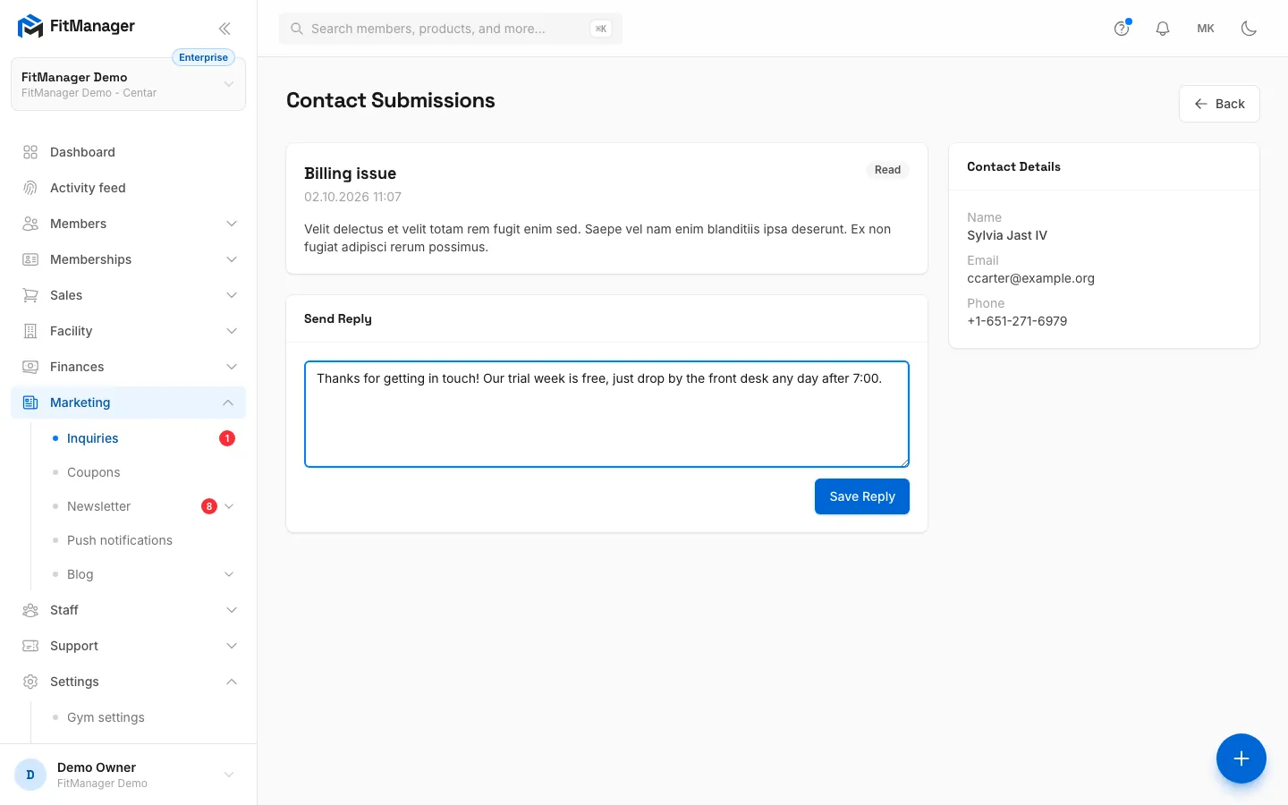Click the Finances money icon
1288x805 pixels.
[30, 367]
